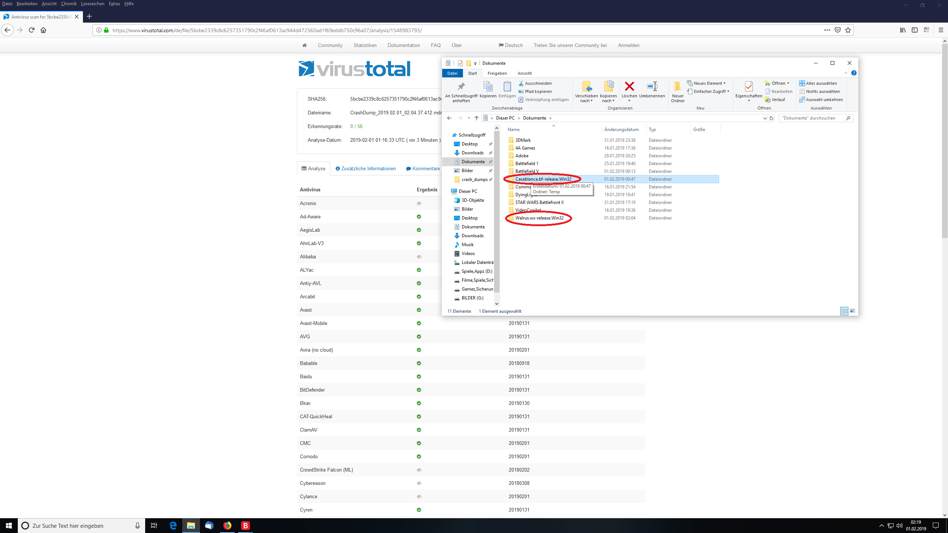Viewport: 948px width, 533px height.
Task: Switch to large icons view toggle
Action: point(852,311)
